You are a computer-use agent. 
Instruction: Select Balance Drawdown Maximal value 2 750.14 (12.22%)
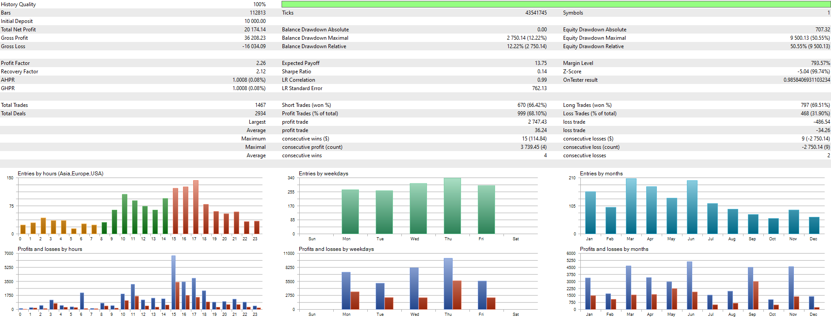click(x=526, y=38)
